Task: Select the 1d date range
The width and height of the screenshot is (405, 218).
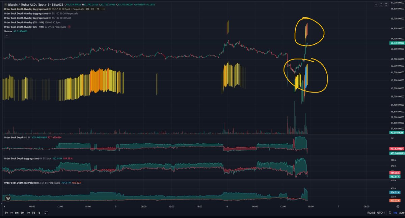Action: coord(38,213)
